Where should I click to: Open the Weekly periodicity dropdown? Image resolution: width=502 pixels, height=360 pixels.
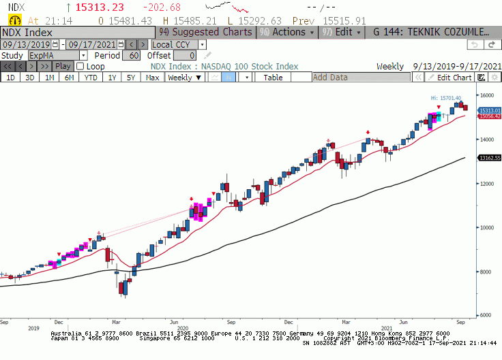(x=184, y=78)
